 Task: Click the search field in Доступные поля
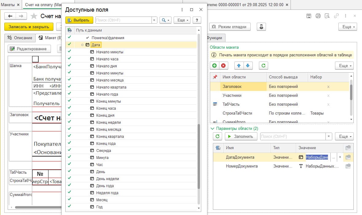click(x=123, y=20)
